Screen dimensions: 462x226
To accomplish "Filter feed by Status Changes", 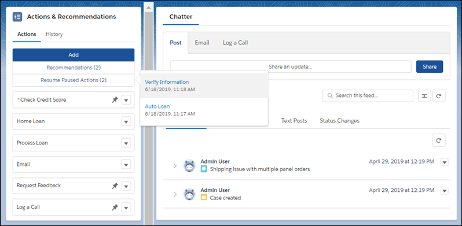I will (x=339, y=121).
